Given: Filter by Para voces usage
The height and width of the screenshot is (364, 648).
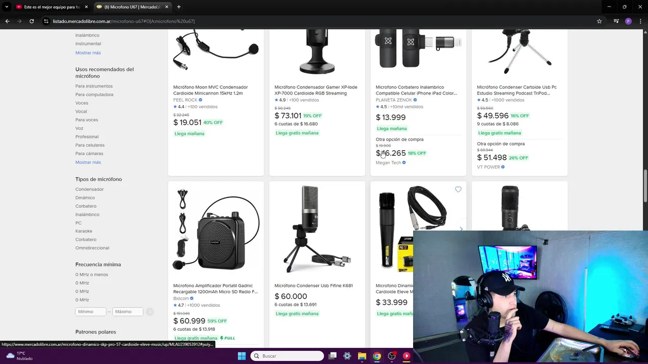Looking at the screenshot, I should point(87,120).
